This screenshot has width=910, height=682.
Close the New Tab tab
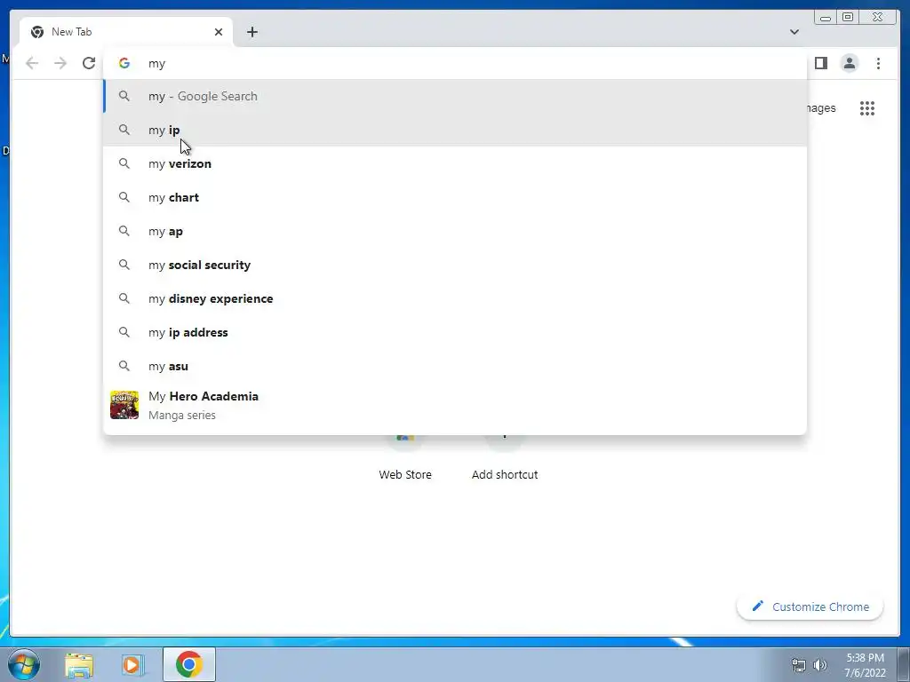coord(219,32)
